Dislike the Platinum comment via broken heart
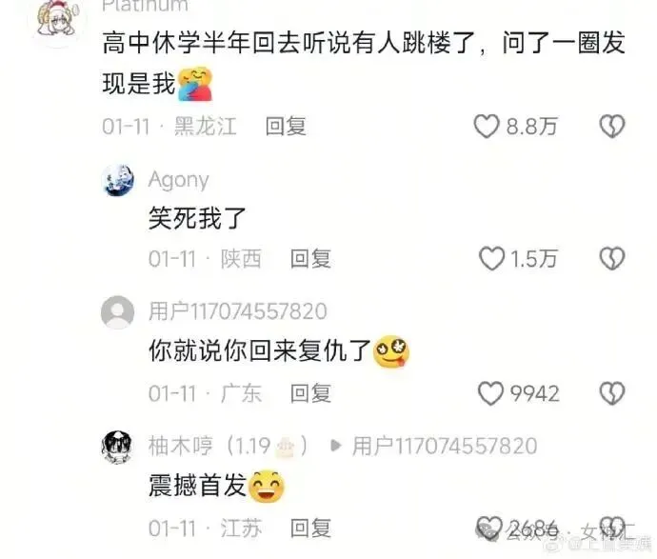Image resolution: width=657 pixels, height=559 pixels. pos(612,126)
